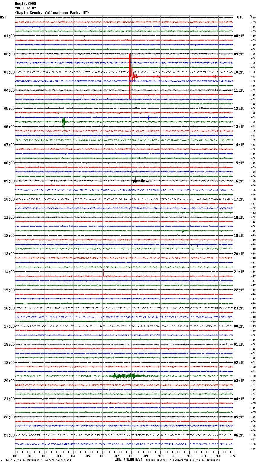
Task: Select the 20:00 MST time label
Action: click(9, 381)
